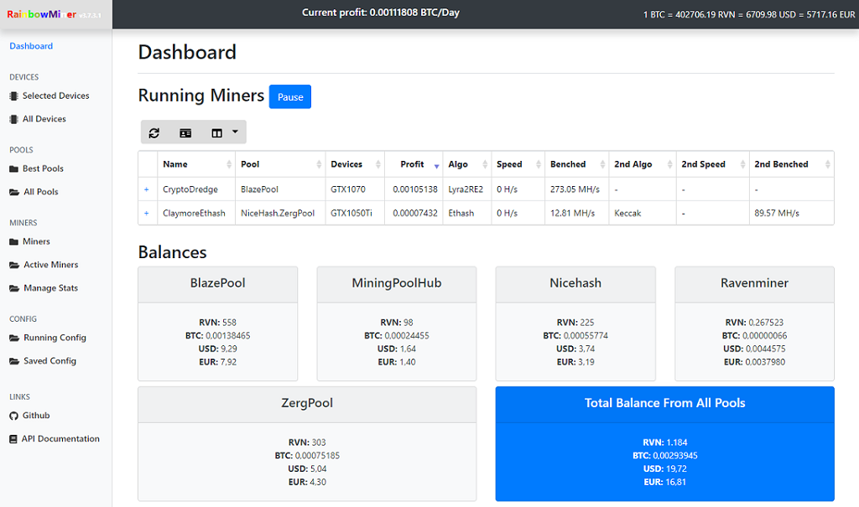Sort table by 2nd Algo column
The height and width of the screenshot is (507, 859).
pyautogui.click(x=642, y=164)
